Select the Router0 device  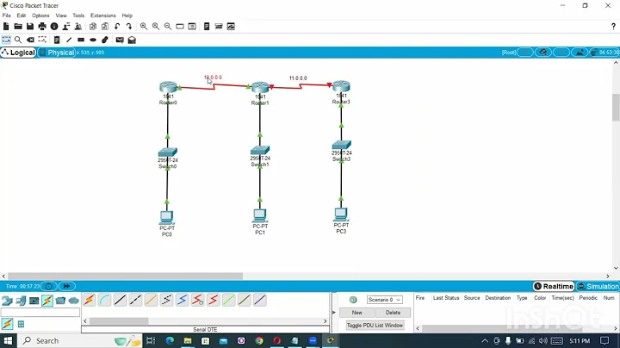click(169, 87)
